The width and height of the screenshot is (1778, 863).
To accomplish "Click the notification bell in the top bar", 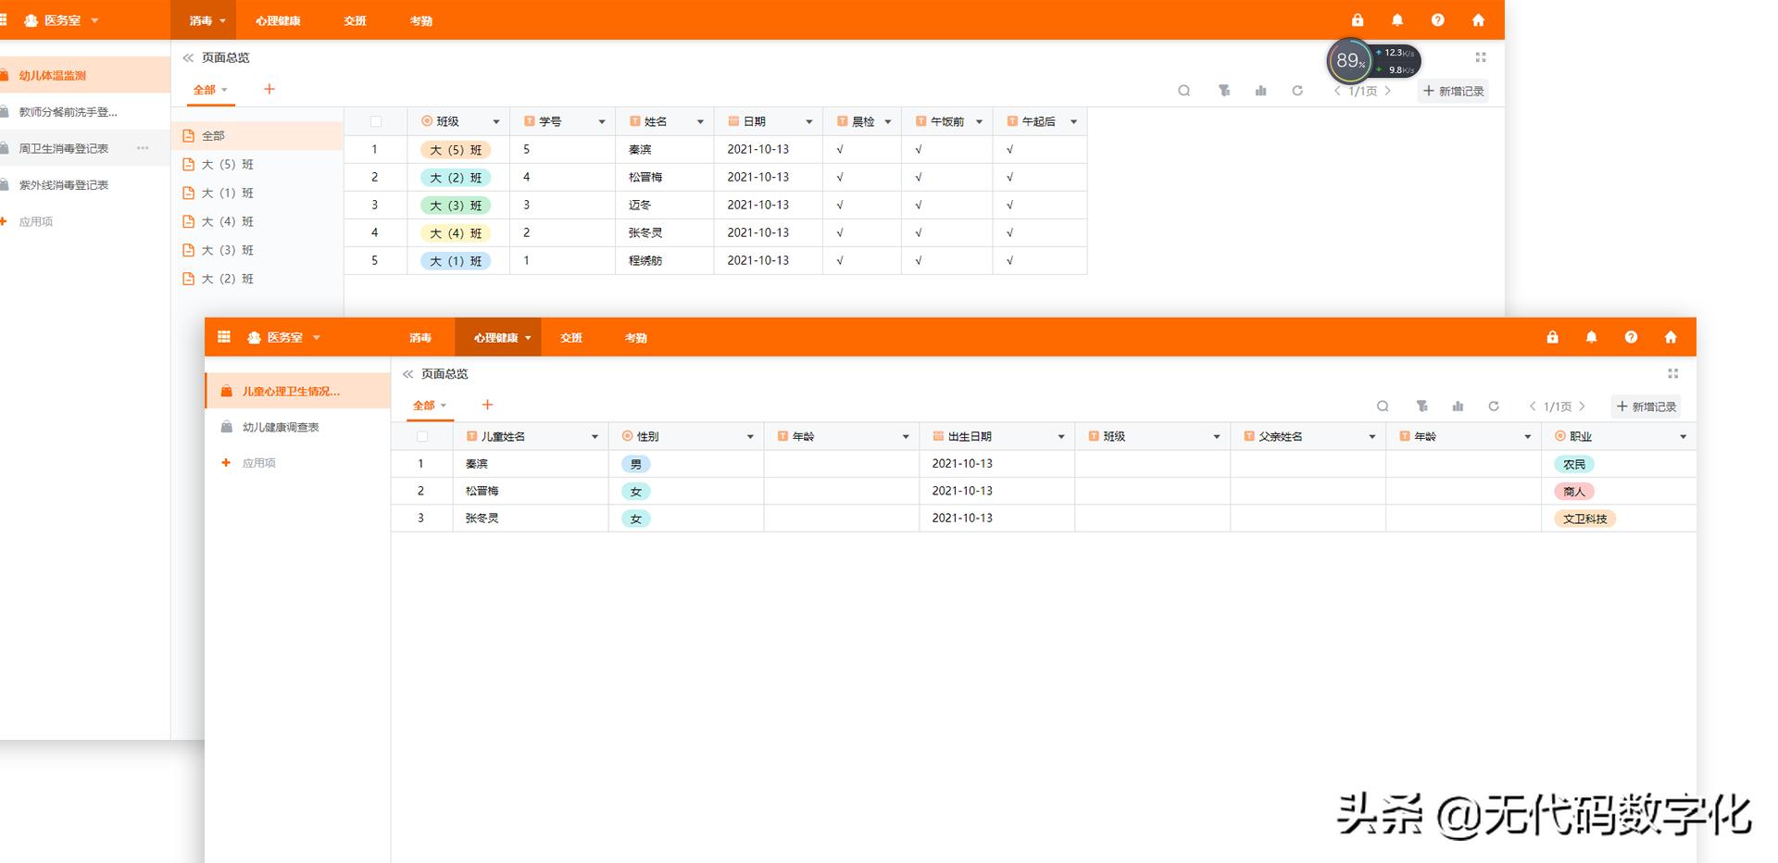I will click(x=1397, y=19).
